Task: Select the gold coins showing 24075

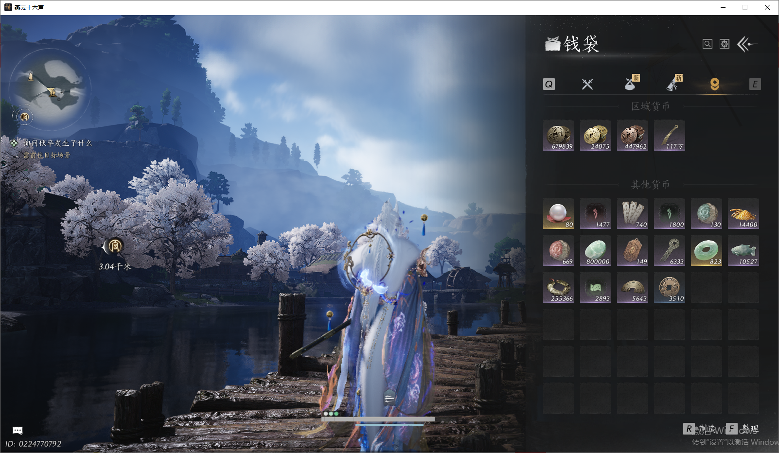Action: 596,136
